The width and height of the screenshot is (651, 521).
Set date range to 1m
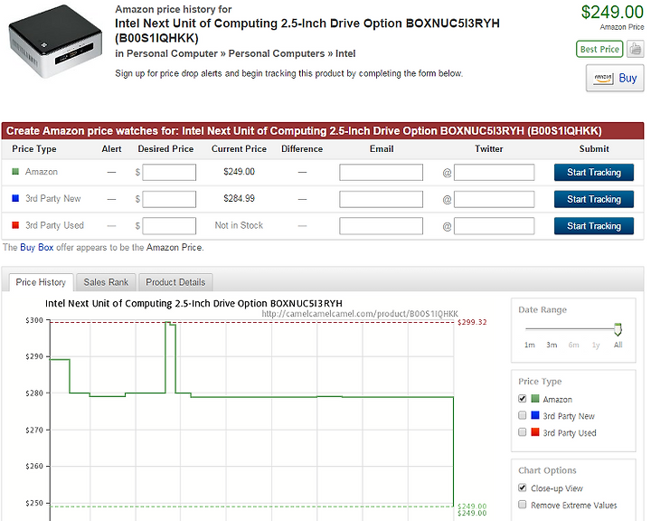(x=529, y=345)
